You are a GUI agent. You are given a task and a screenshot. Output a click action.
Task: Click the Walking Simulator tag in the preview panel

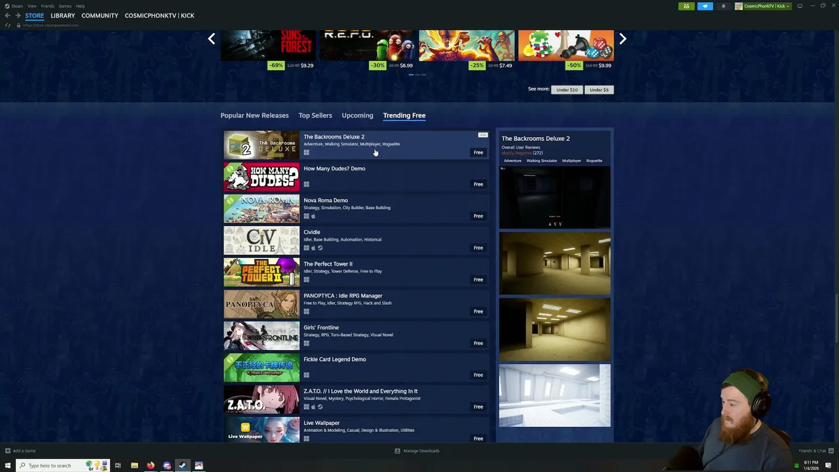click(x=541, y=161)
